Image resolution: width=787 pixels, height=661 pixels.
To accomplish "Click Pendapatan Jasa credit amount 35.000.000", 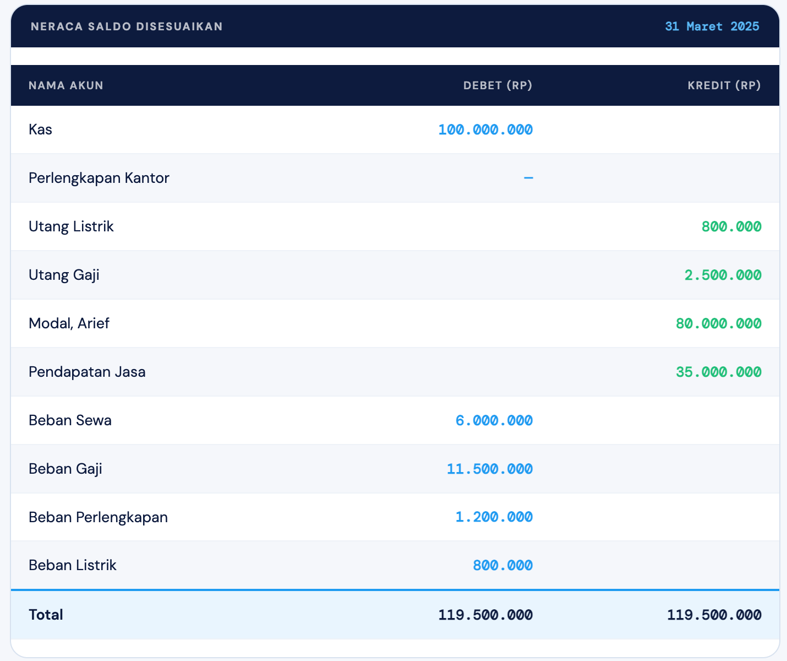I will tap(718, 372).
